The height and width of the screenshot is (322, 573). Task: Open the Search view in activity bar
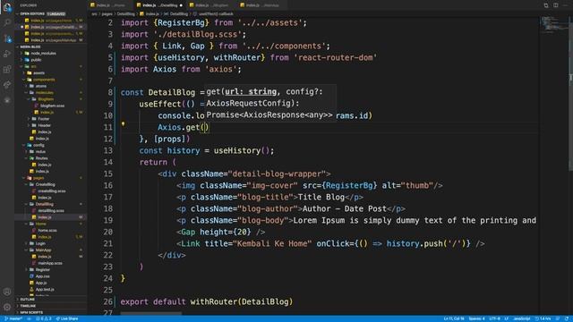(x=7, y=22)
